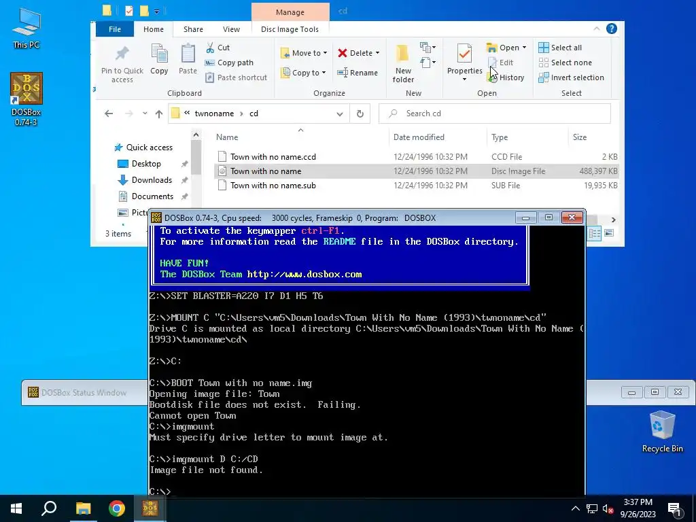Click the DOSBox taskbar icon
The image size is (696, 522).
150,508
